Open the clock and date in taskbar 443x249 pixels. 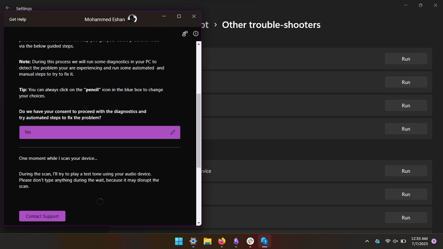(419, 241)
